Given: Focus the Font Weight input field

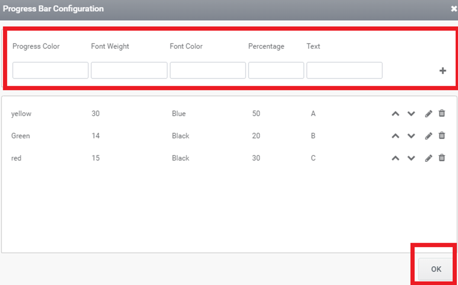Looking at the screenshot, I should click(129, 70).
